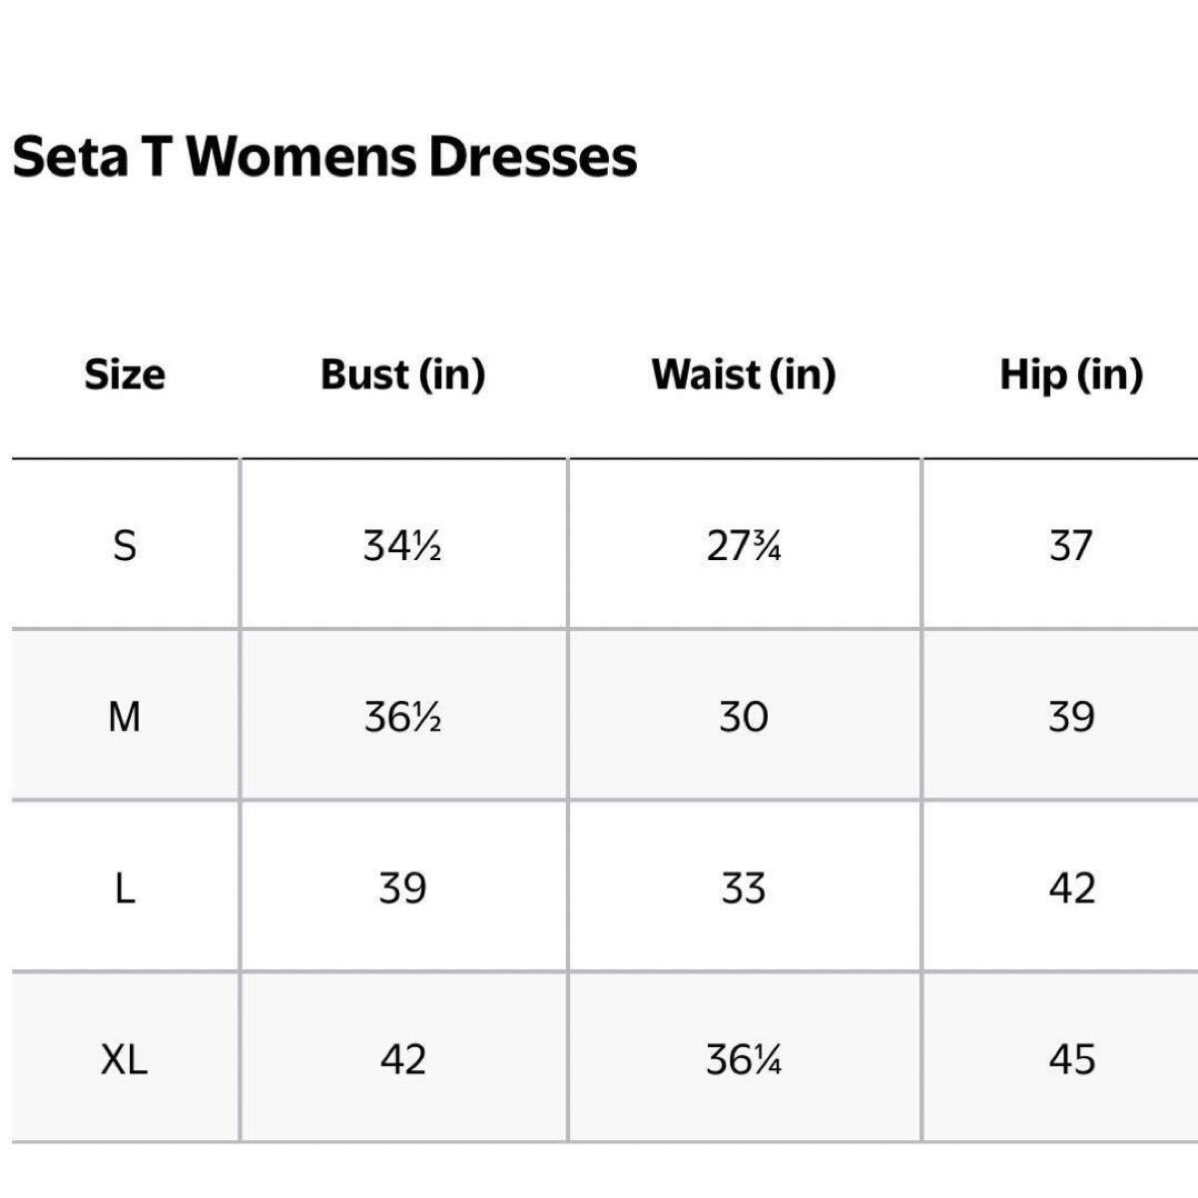Select the Size column header
Viewport: 1198px width, 1198px height.
[125, 374]
